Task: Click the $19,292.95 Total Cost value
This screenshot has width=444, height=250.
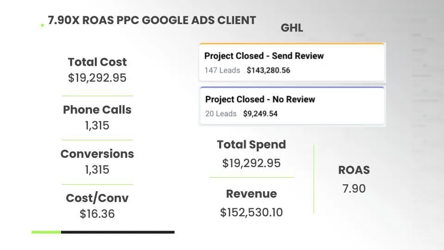Action: pos(97,78)
